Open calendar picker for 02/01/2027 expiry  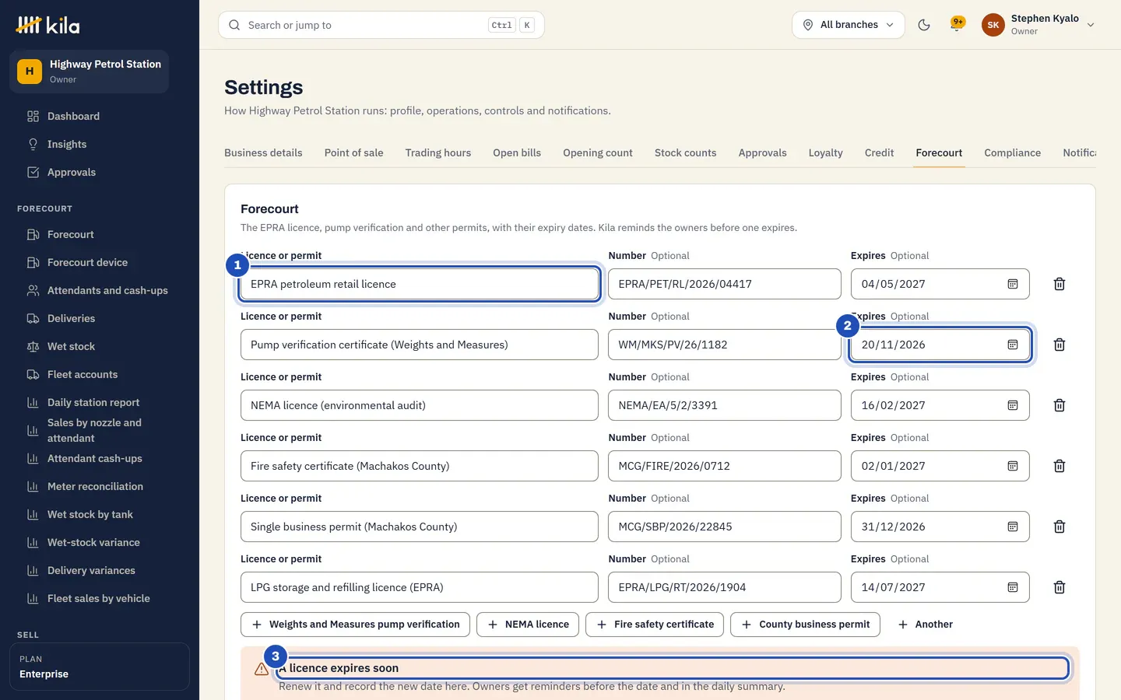point(1013,466)
